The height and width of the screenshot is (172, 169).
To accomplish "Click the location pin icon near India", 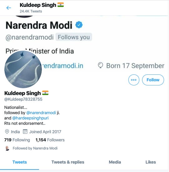I will 7,132.
